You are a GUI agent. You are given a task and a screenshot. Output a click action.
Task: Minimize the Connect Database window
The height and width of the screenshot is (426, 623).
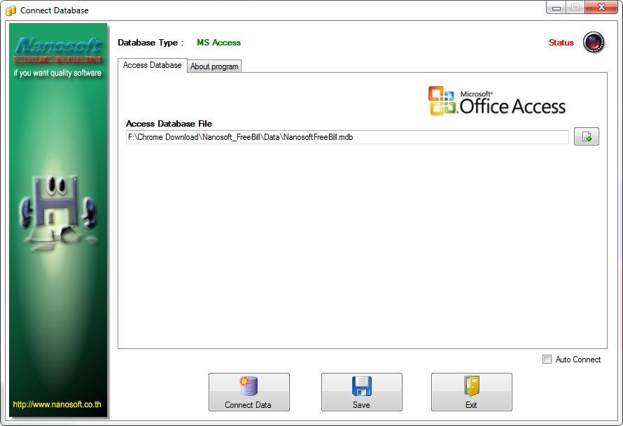pos(556,8)
